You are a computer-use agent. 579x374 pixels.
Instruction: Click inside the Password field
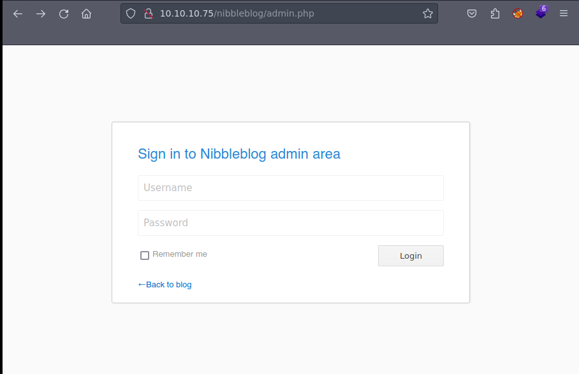point(290,222)
